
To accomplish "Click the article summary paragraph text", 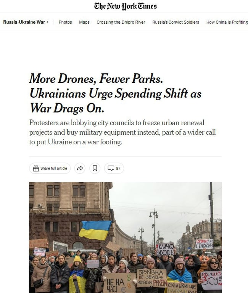I will (x=122, y=132).
